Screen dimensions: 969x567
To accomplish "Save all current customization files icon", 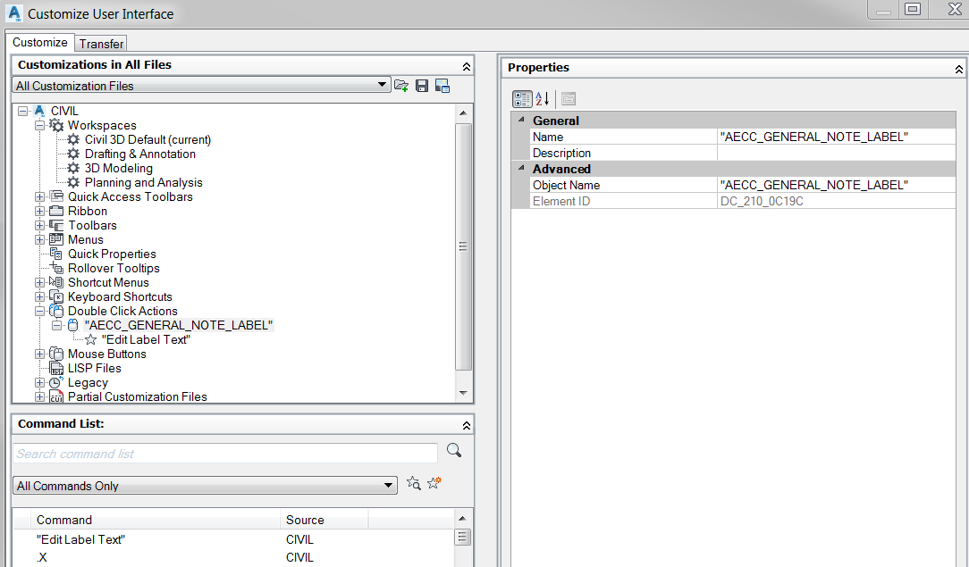I will tap(422, 86).
